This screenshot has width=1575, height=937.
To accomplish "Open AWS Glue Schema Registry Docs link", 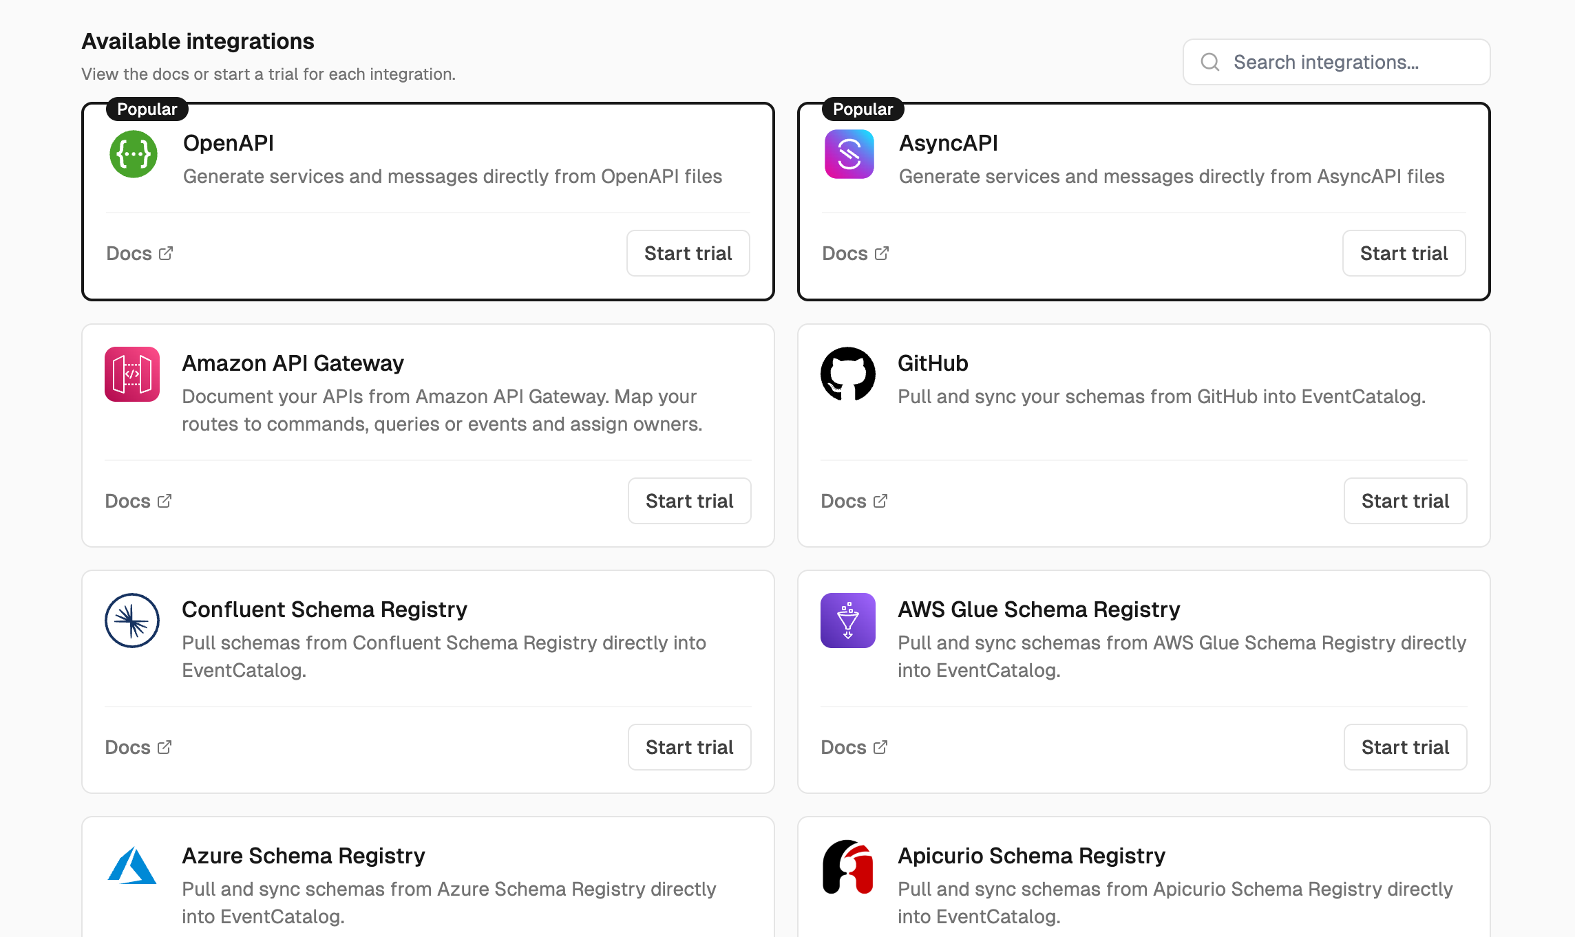I will (x=854, y=747).
